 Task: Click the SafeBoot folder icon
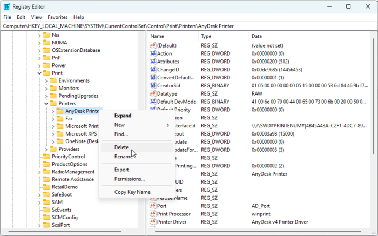(x=46, y=194)
